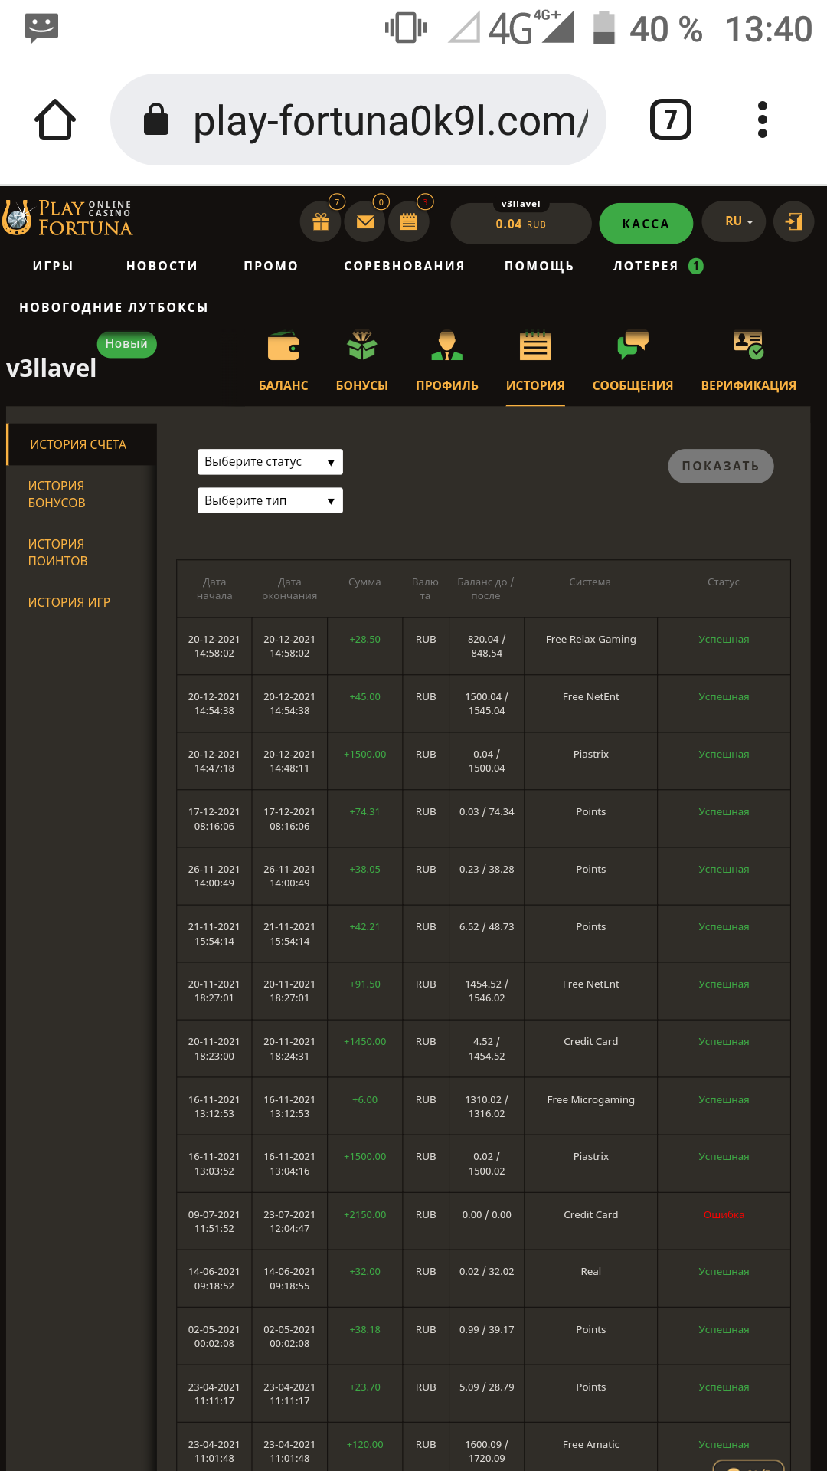Viewport: 827px width, 1471px height.
Task: Open the Выберите статус dropdown
Action: pos(270,462)
